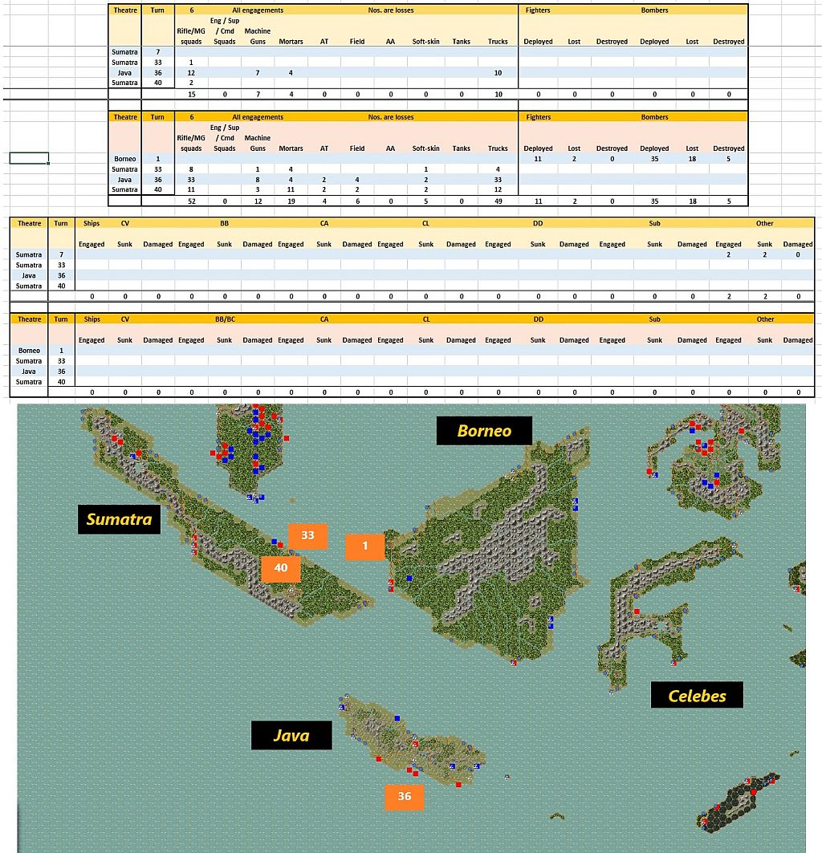Click Fighters Deployed 11 in Borneo row
The height and width of the screenshot is (853, 822).
pyautogui.click(x=538, y=159)
